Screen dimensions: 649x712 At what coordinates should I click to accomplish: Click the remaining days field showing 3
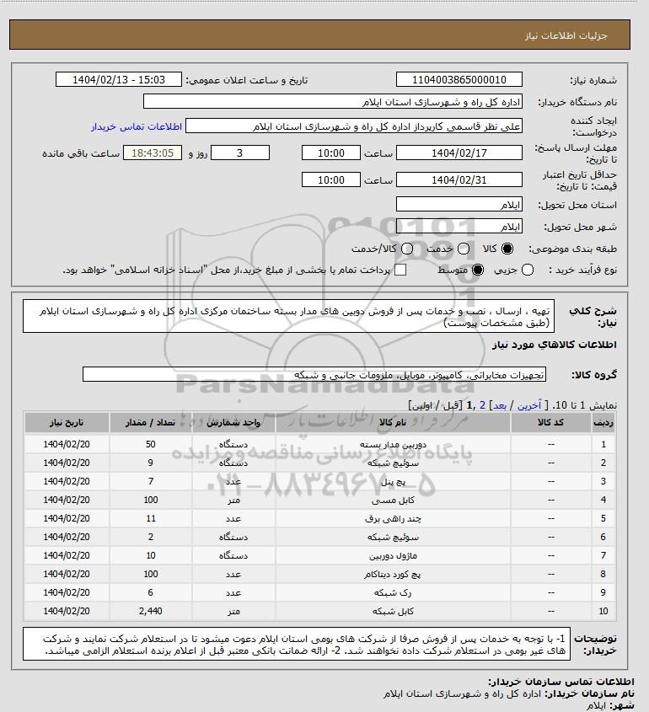click(x=240, y=153)
